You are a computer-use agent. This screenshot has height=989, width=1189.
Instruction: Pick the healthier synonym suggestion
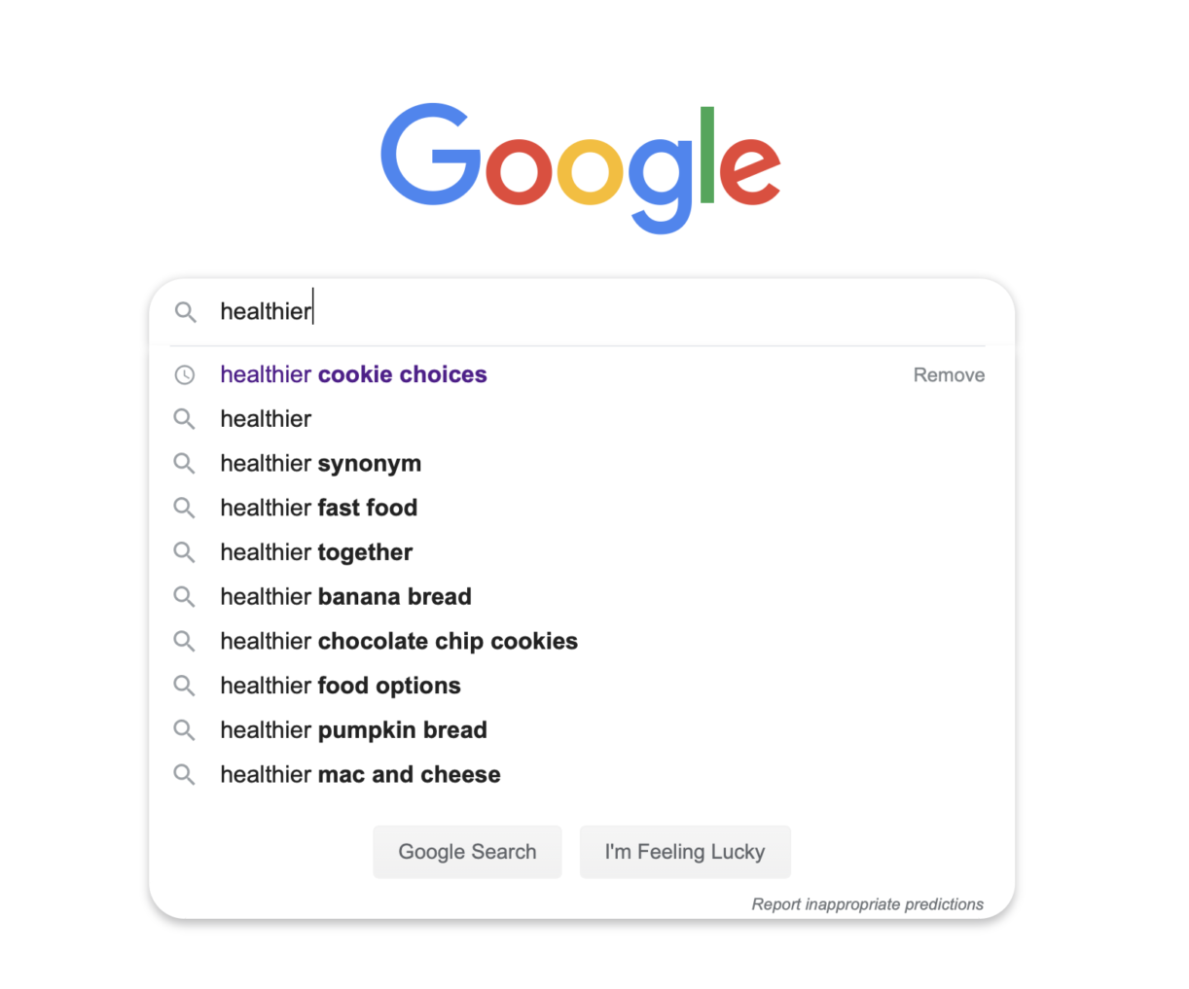(x=321, y=464)
